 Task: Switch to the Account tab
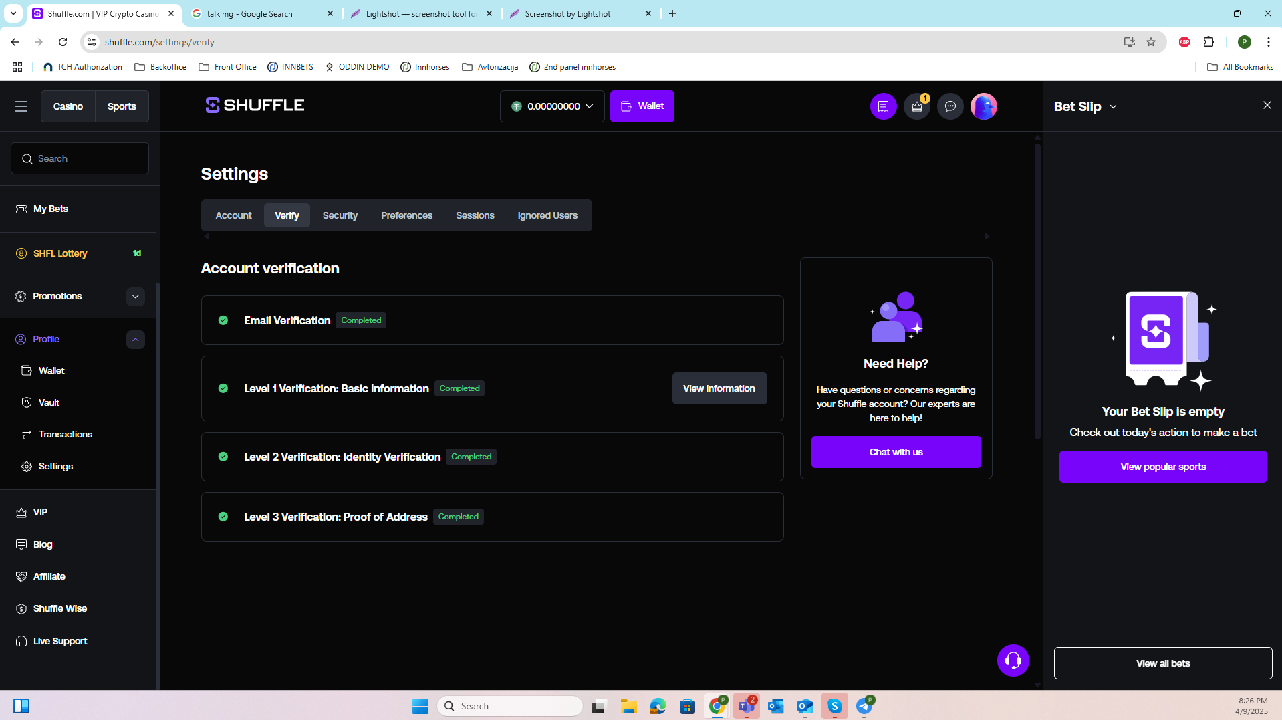coord(233,215)
